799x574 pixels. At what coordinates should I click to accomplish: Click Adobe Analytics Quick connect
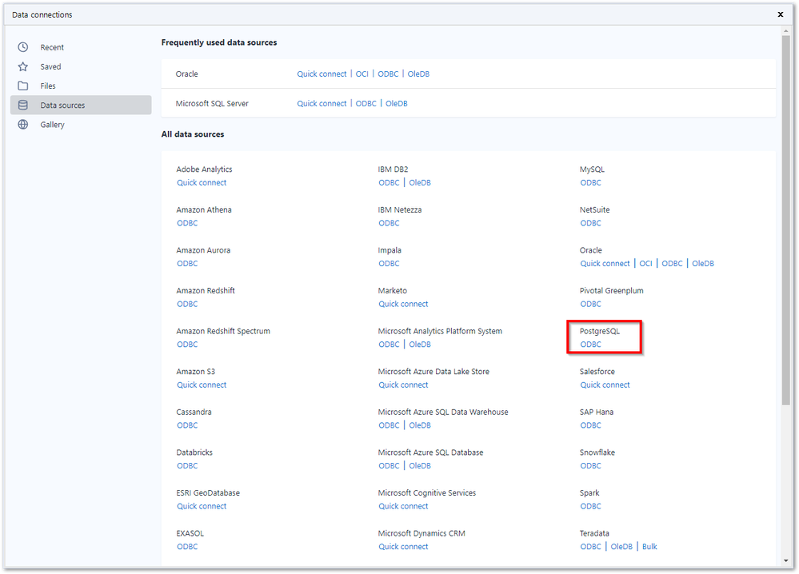202,182
